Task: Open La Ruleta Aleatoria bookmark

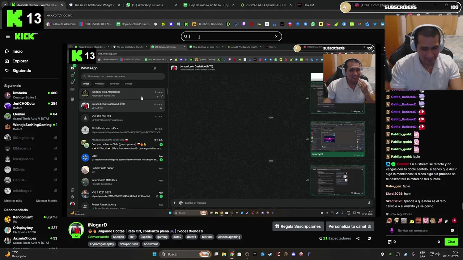Action: (x=61, y=24)
